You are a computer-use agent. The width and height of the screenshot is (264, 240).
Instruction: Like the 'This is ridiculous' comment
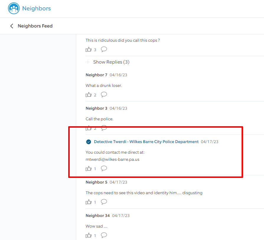pyautogui.click(x=89, y=50)
